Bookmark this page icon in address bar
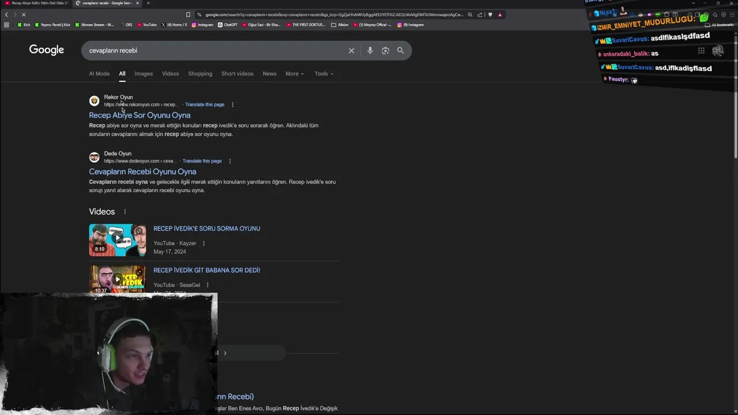The image size is (738, 415). (188, 14)
